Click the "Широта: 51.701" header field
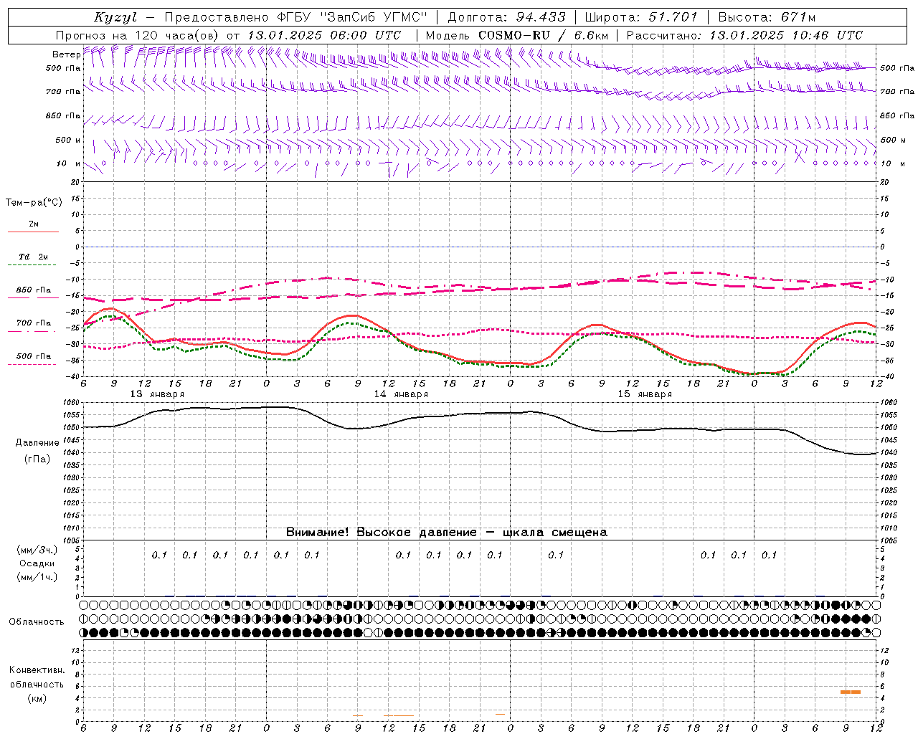The width and height of the screenshot is (918, 734). 640,17
